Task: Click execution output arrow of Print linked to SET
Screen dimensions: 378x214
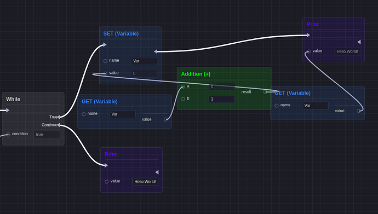Action: [359, 42]
